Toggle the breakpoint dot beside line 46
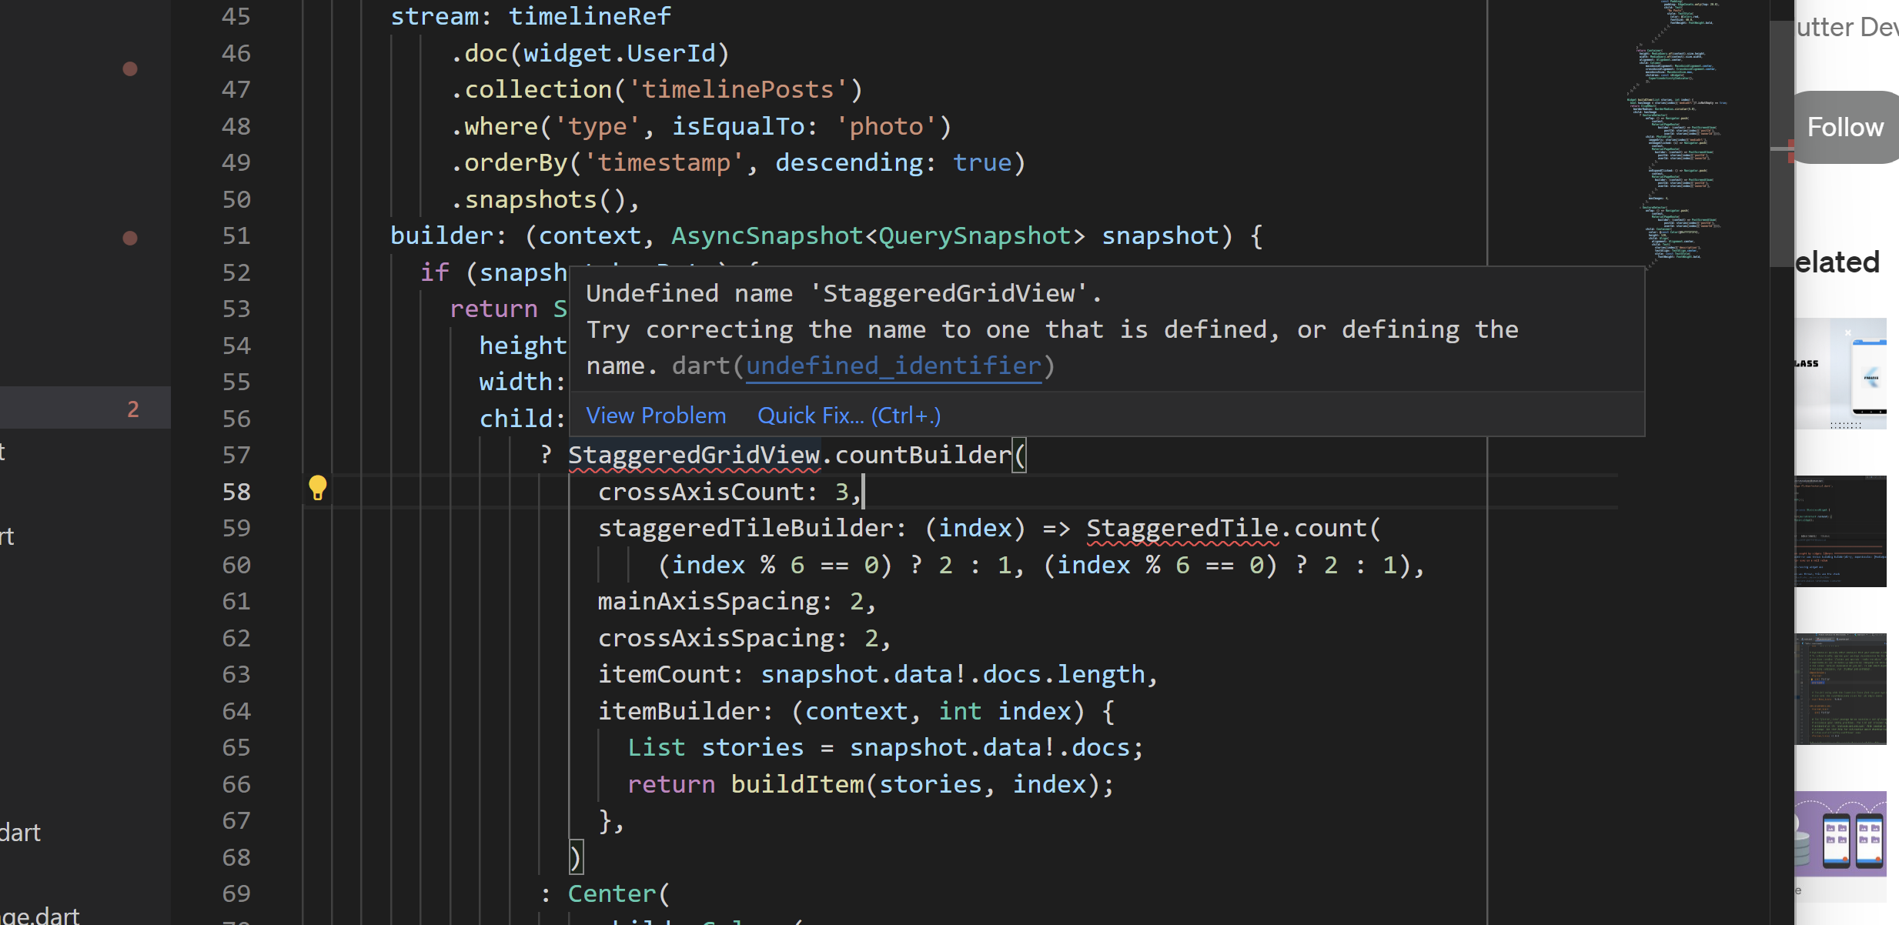The height and width of the screenshot is (925, 1899). (x=129, y=68)
